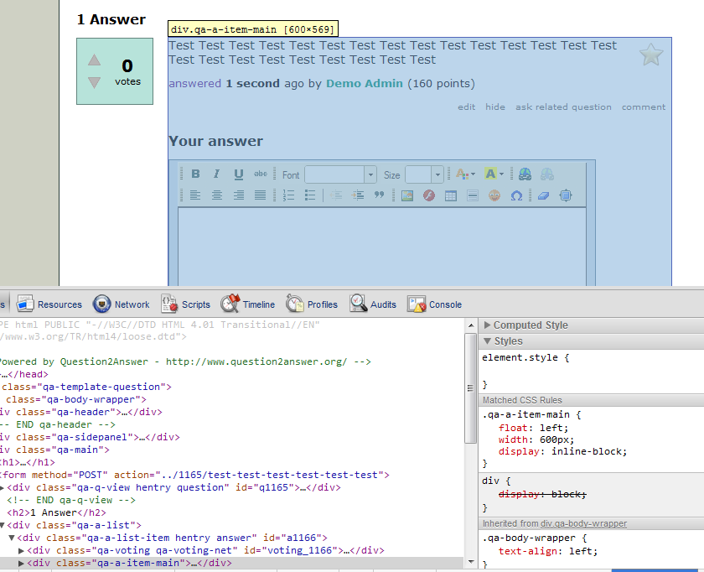Screen dimensions: 704x572
Task: Toggle underline formatting in the editor
Action: coord(238,174)
